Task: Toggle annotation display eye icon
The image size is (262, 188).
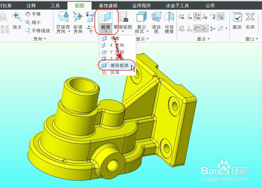Action: (x=213, y=17)
